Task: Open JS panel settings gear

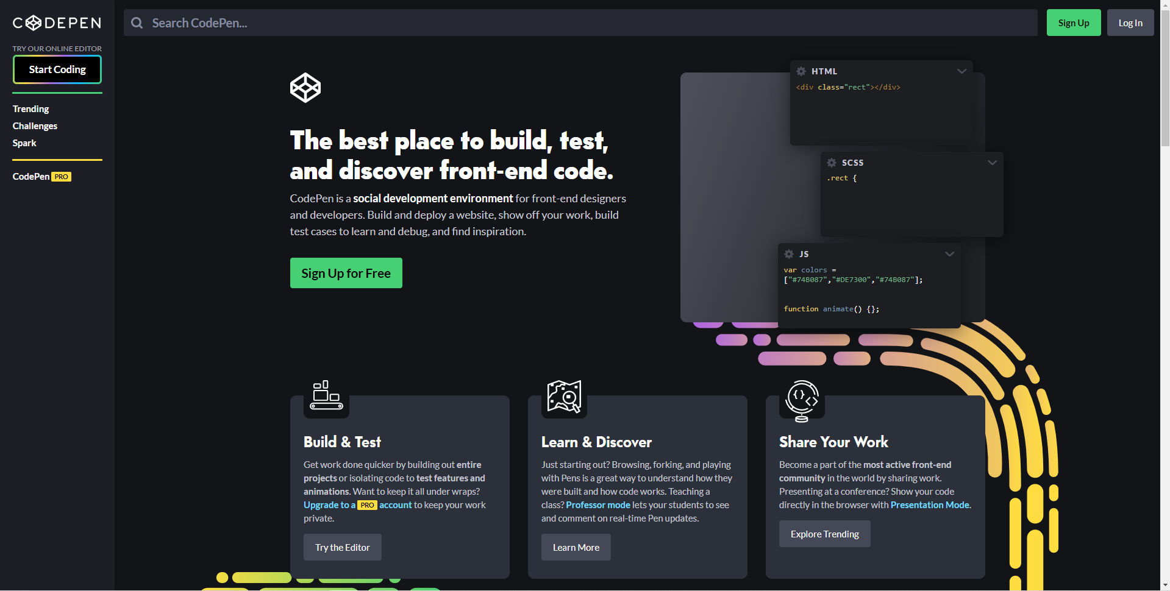Action: (789, 254)
